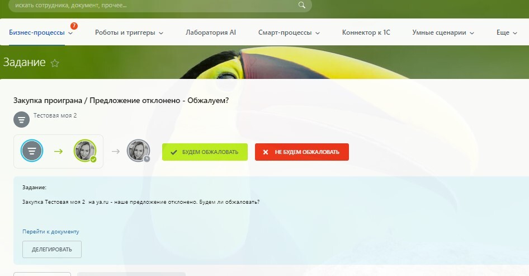529x276 pixels.
Task: Click the search magnifier icon
Action: (302, 5)
